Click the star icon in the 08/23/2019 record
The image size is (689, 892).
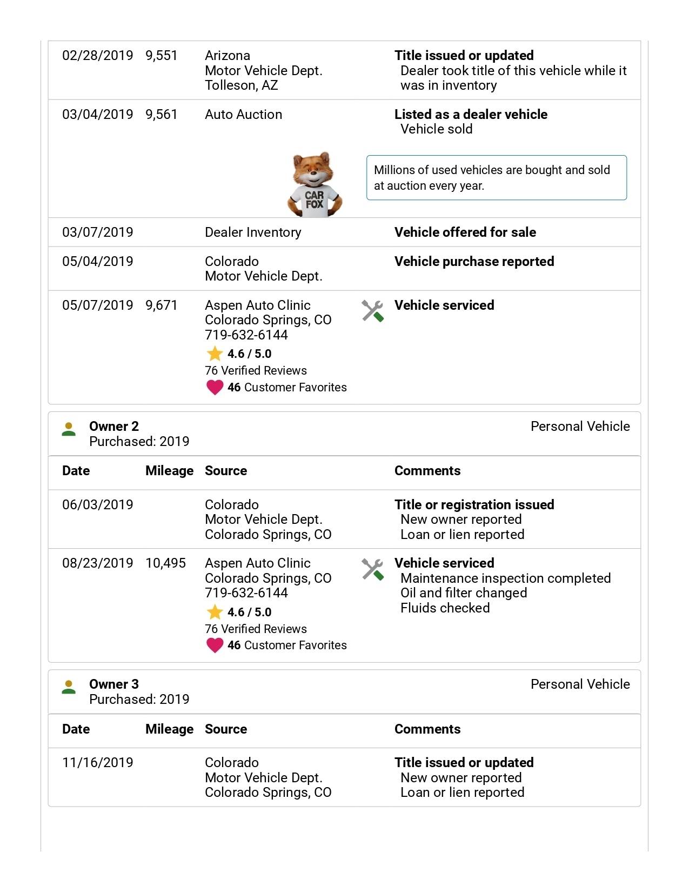(x=215, y=612)
